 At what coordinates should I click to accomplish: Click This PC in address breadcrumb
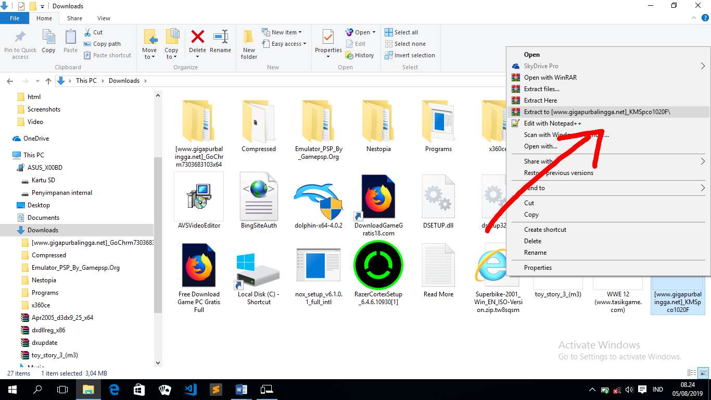click(x=86, y=81)
